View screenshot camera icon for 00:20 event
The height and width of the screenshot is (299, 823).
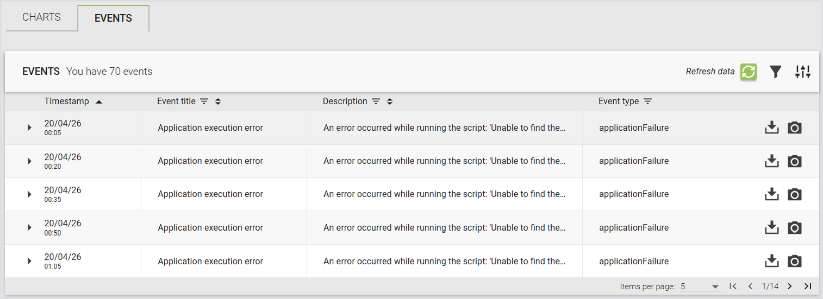tap(795, 162)
